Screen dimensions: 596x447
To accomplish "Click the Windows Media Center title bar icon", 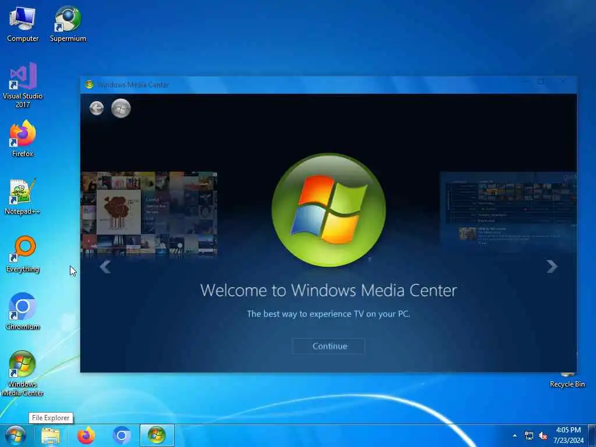I will click(89, 84).
